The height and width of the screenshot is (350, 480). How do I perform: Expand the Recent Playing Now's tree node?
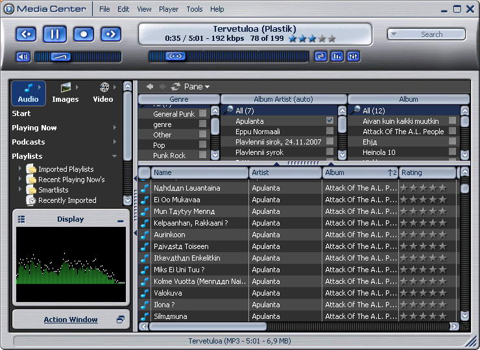pyautogui.click(x=20, y=179)
